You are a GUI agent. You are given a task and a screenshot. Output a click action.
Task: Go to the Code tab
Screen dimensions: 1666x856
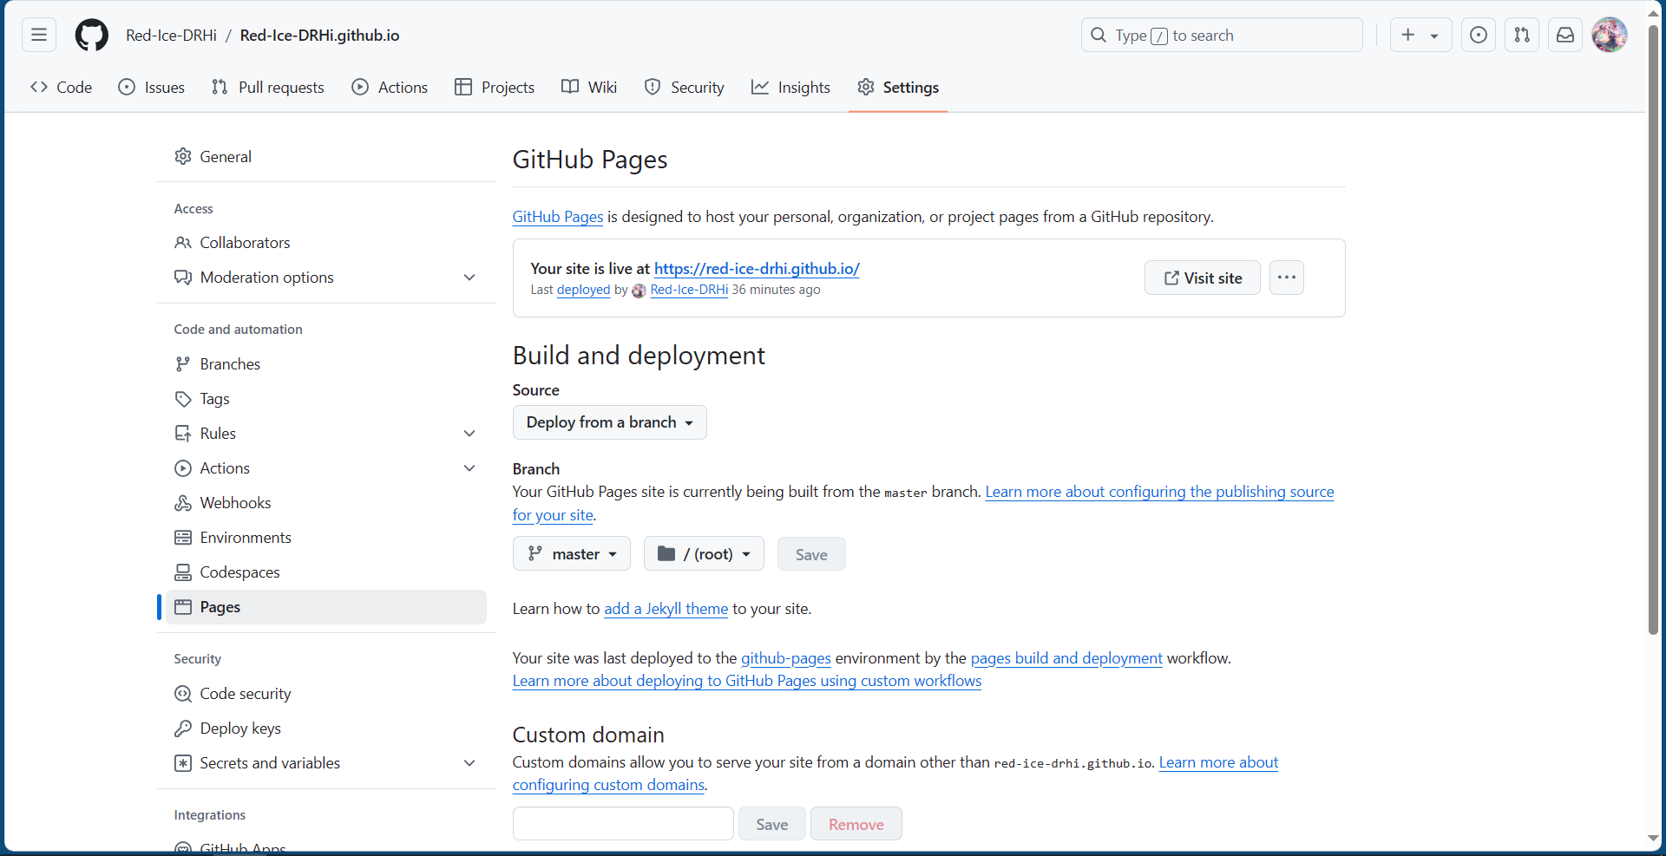coord(62,88)
